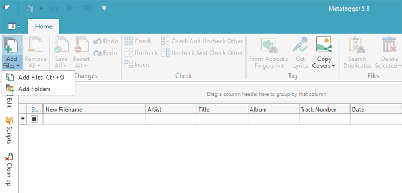Expand the Copy Covers dropdown arrow
This screenshot has height=193, width=402.
[333, 66]
